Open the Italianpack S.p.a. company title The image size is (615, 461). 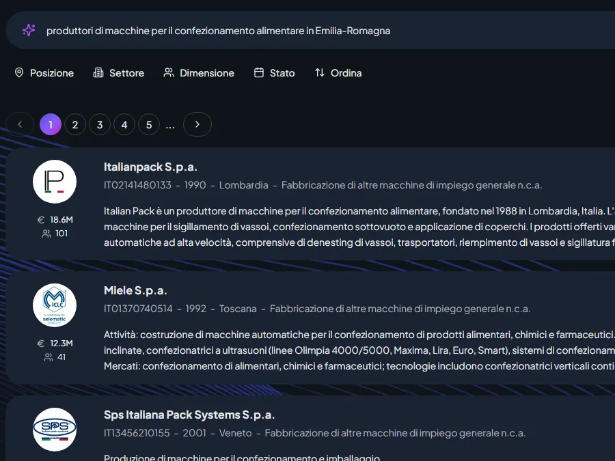click(150, 167)
